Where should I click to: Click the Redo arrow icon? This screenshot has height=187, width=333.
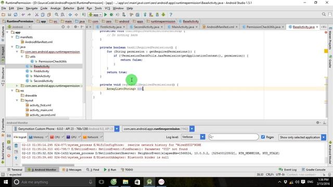[29, 15]
